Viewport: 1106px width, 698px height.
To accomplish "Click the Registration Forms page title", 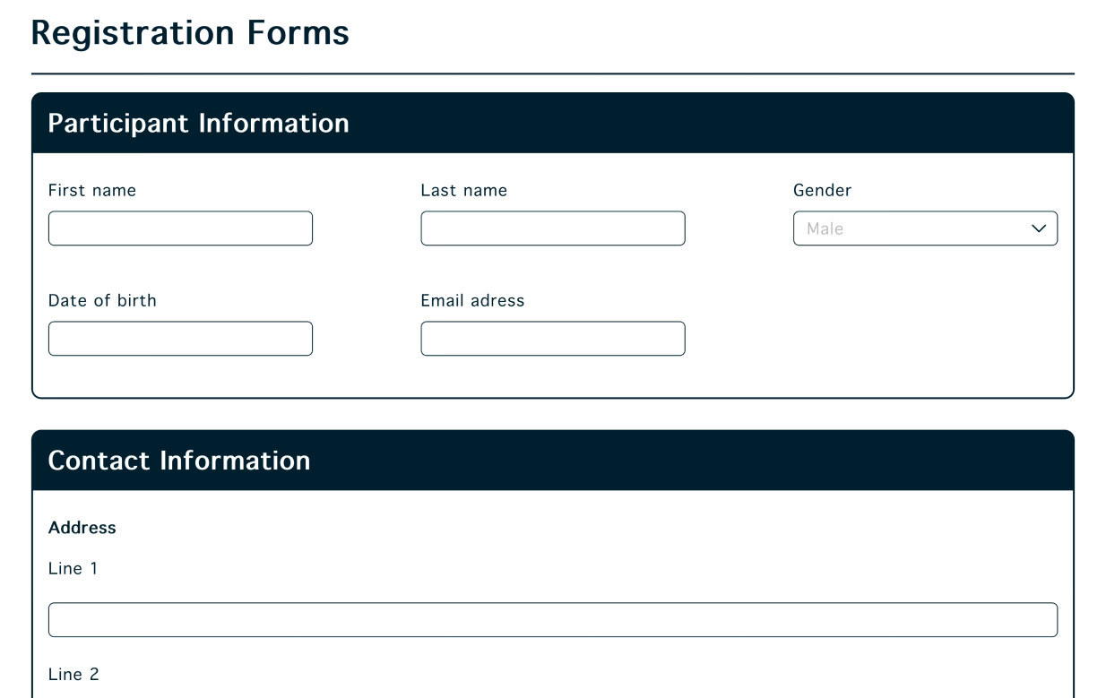I will click(190, 32).
